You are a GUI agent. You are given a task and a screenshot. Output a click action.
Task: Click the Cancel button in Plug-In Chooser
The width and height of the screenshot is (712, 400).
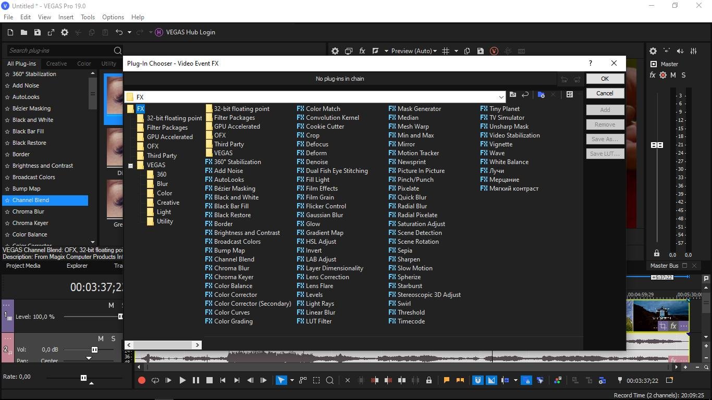(x=605, y=93)
